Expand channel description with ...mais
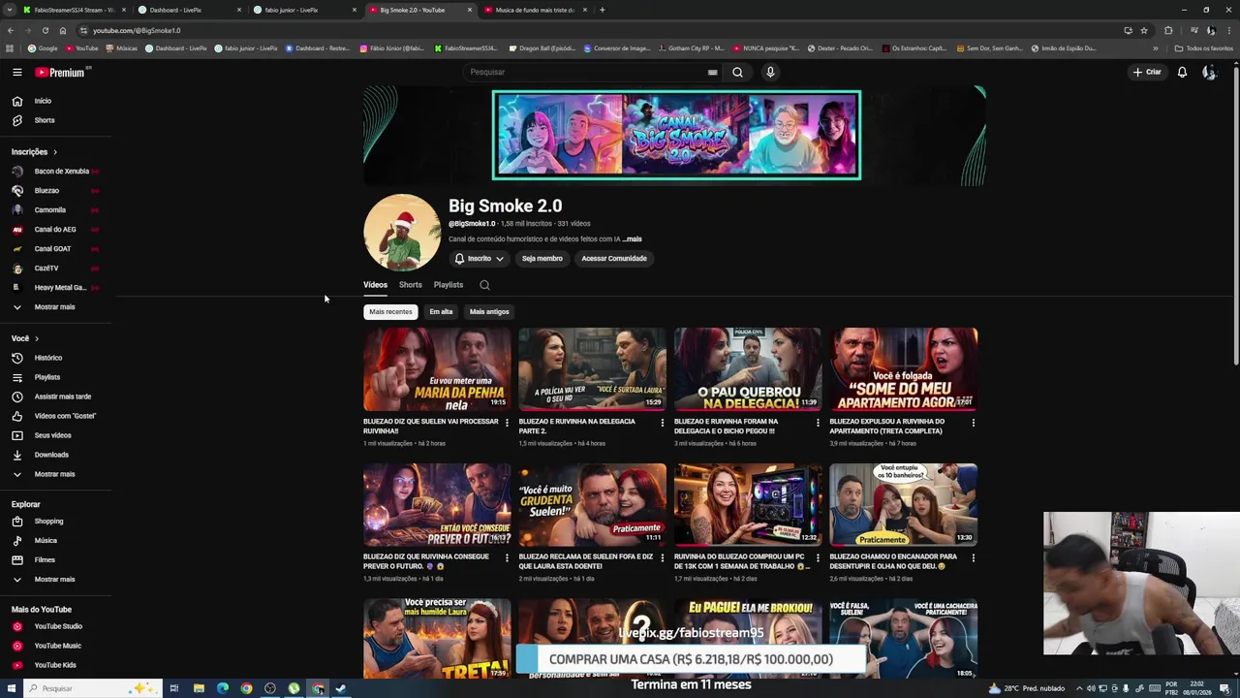The image size is (1240, 698). pos(632,239)
